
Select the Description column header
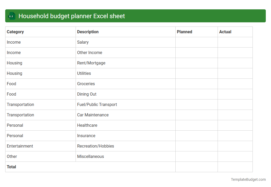click(88, 32)
